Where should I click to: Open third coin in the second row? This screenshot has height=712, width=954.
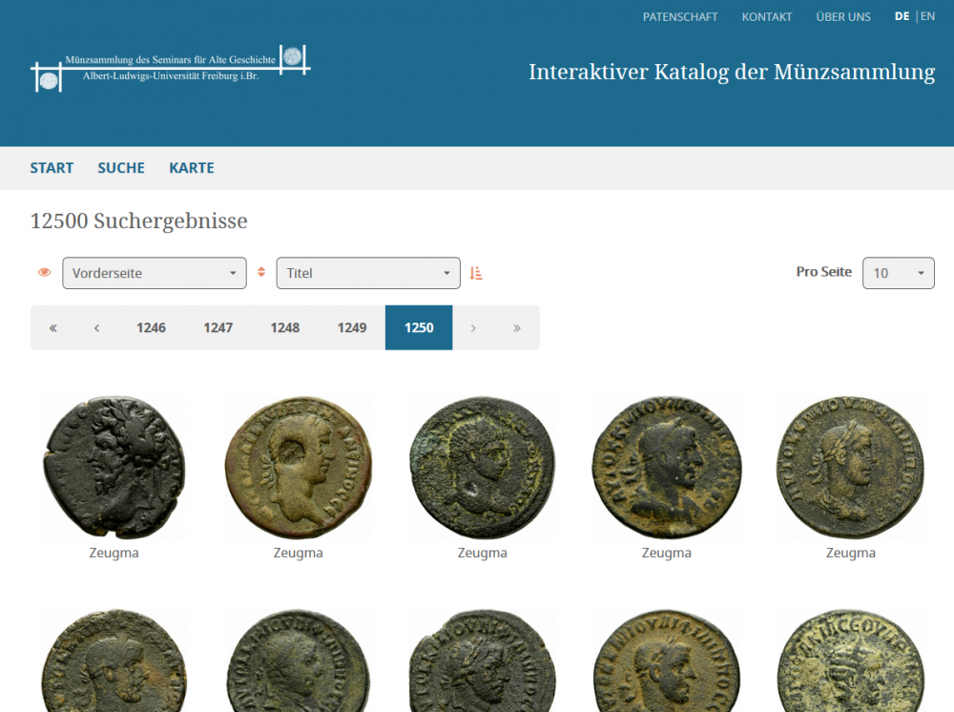point(483,660)
